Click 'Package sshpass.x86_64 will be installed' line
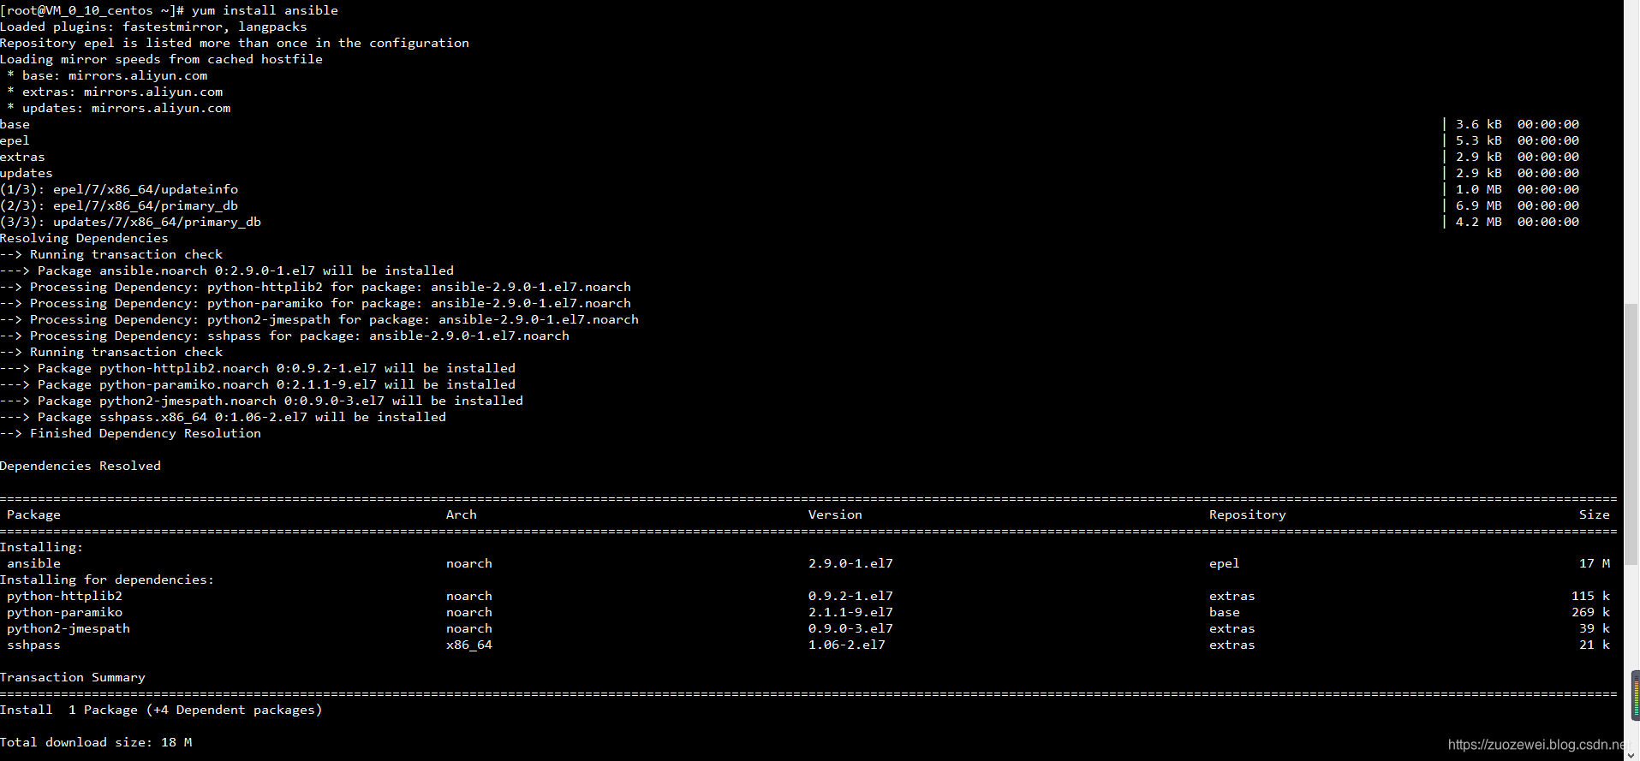Screen dimensions: 1640x761 tap(223, 417)
